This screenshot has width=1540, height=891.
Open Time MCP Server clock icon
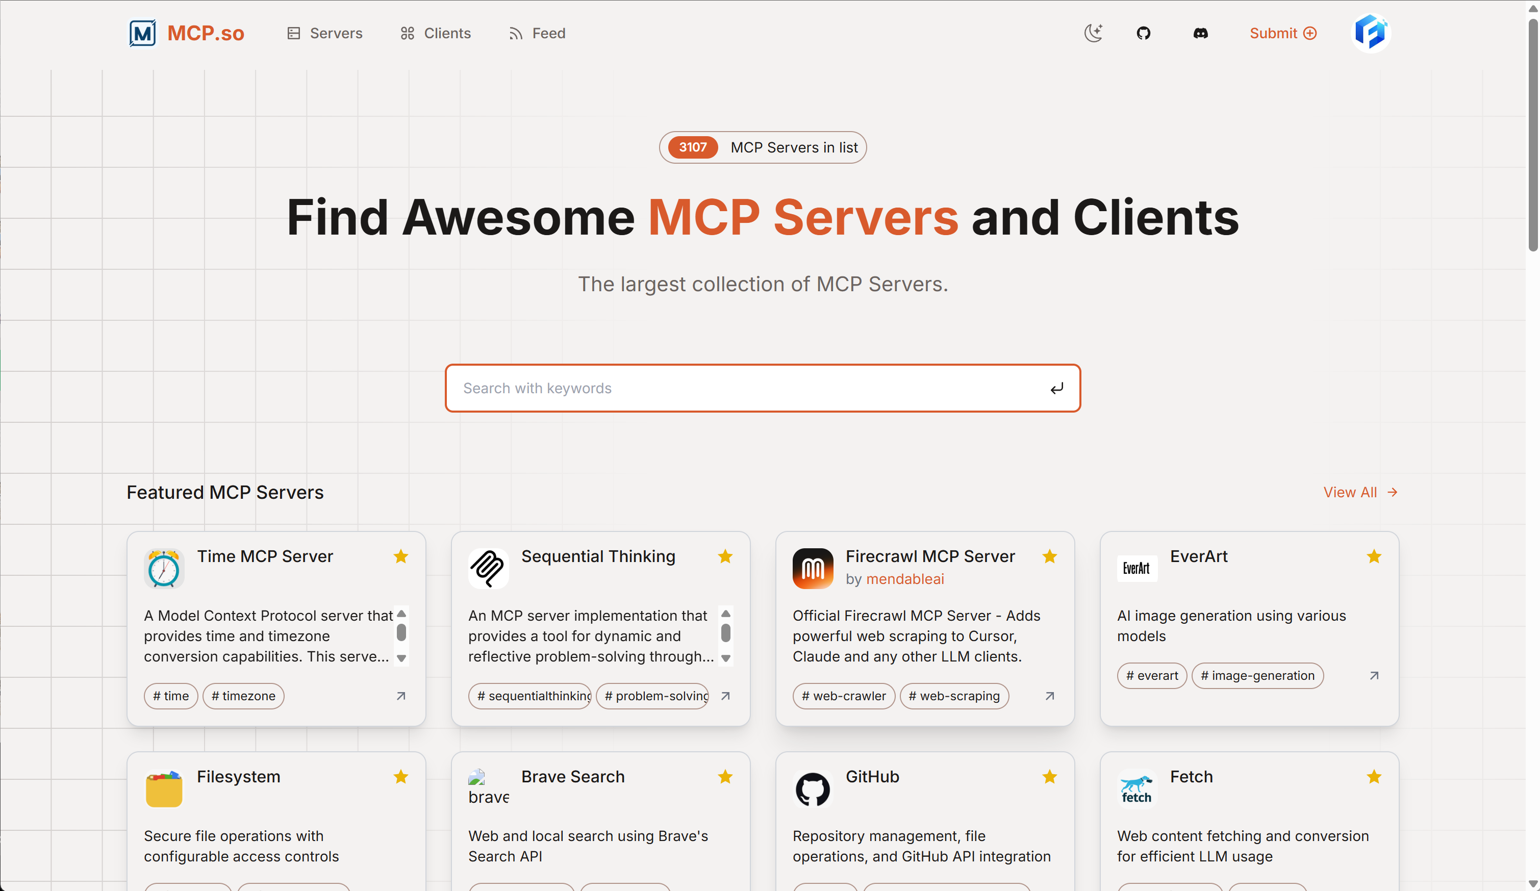pos(164,568)
